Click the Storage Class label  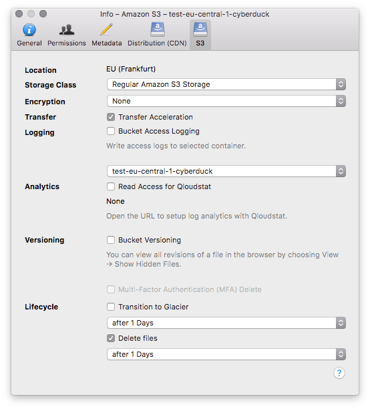[x=51, y=85]
